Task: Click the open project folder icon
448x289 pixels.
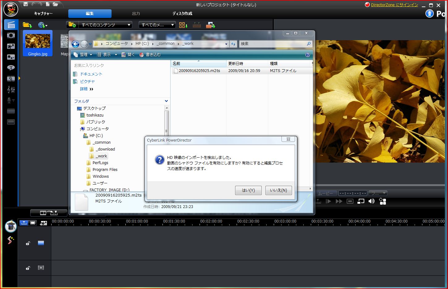Action: click(55, 4)
